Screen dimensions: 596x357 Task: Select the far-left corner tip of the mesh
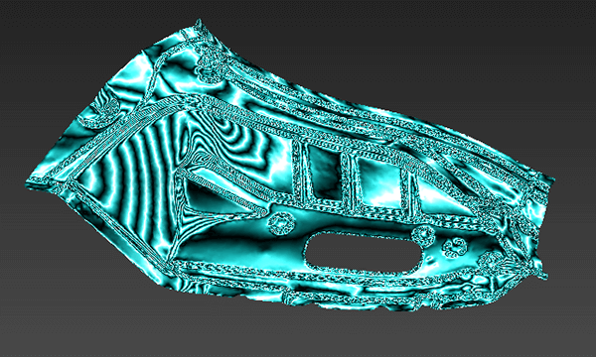click(30, 184)
